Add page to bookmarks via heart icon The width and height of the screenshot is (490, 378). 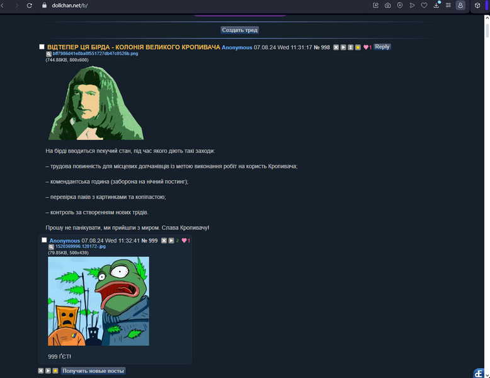(x=424, y=5)
